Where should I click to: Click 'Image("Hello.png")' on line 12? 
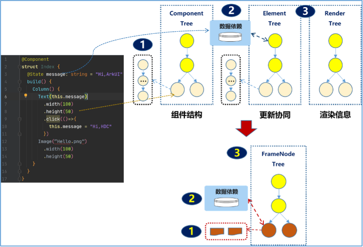(62, 141)
